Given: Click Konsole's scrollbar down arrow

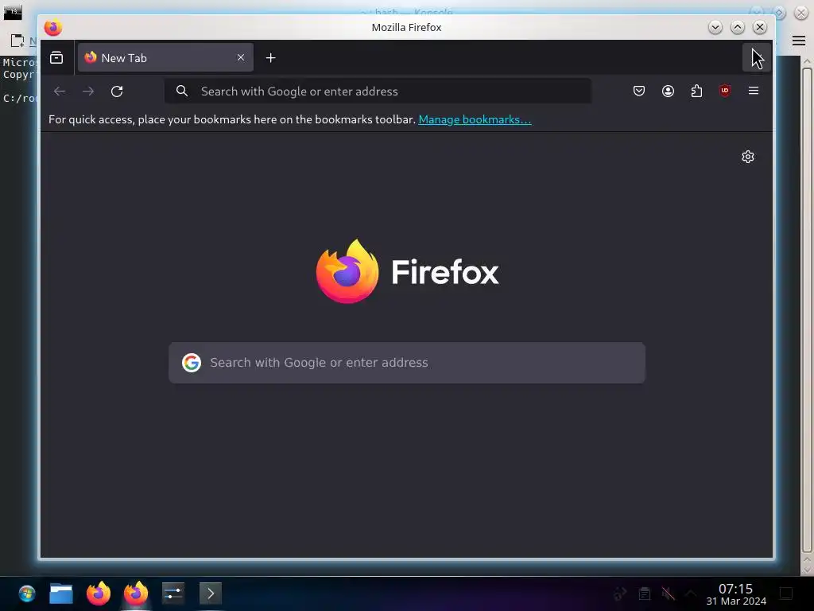Looking at the screenshot, I should (x=807, y=570).
